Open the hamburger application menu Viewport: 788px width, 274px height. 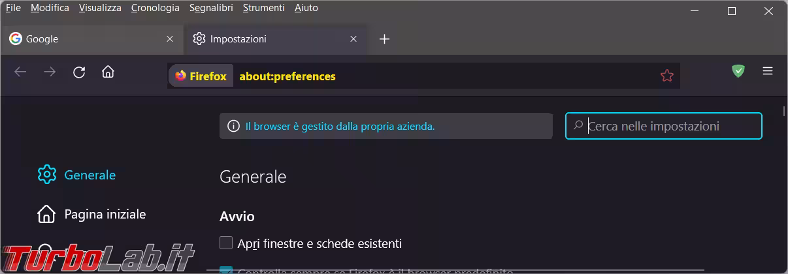click(x=768, y=71)
